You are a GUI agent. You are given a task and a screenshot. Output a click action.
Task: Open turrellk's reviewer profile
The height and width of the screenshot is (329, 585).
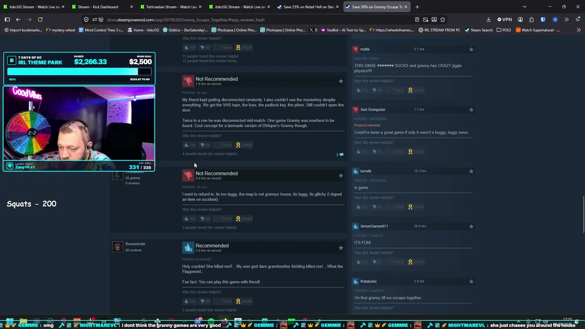[x=366, y=171]
